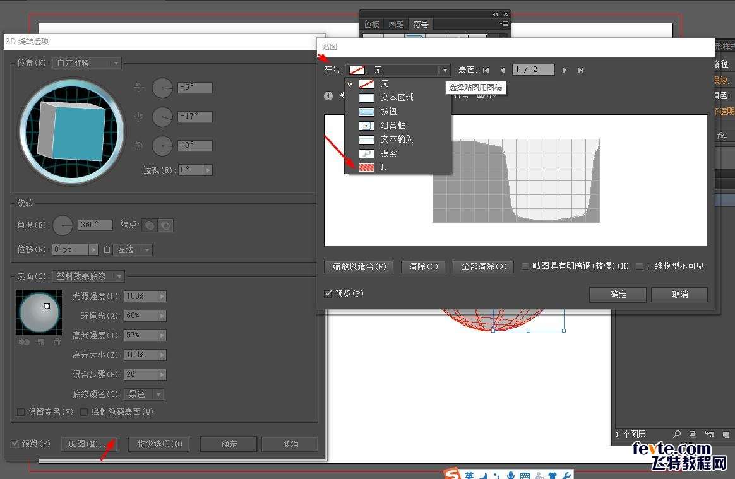Click the Sogou wrench settings icon
735x479 pixels.
click(x=566, y=475)
